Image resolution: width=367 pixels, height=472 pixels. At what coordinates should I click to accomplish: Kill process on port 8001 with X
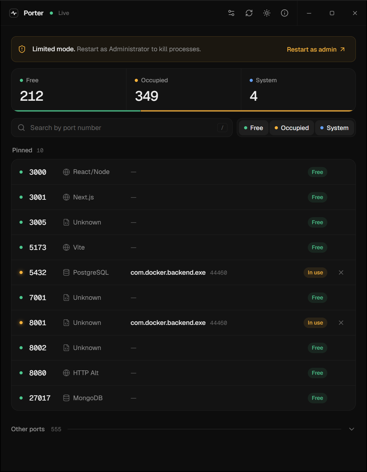(x=341, y=322)
